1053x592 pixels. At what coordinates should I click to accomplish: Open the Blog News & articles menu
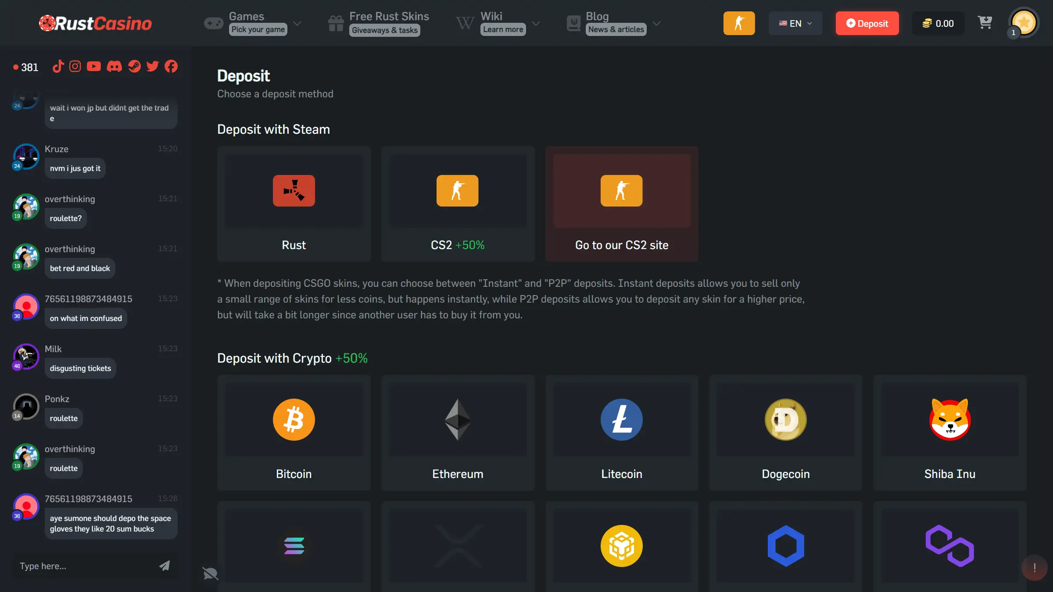[x=613, y=23]
